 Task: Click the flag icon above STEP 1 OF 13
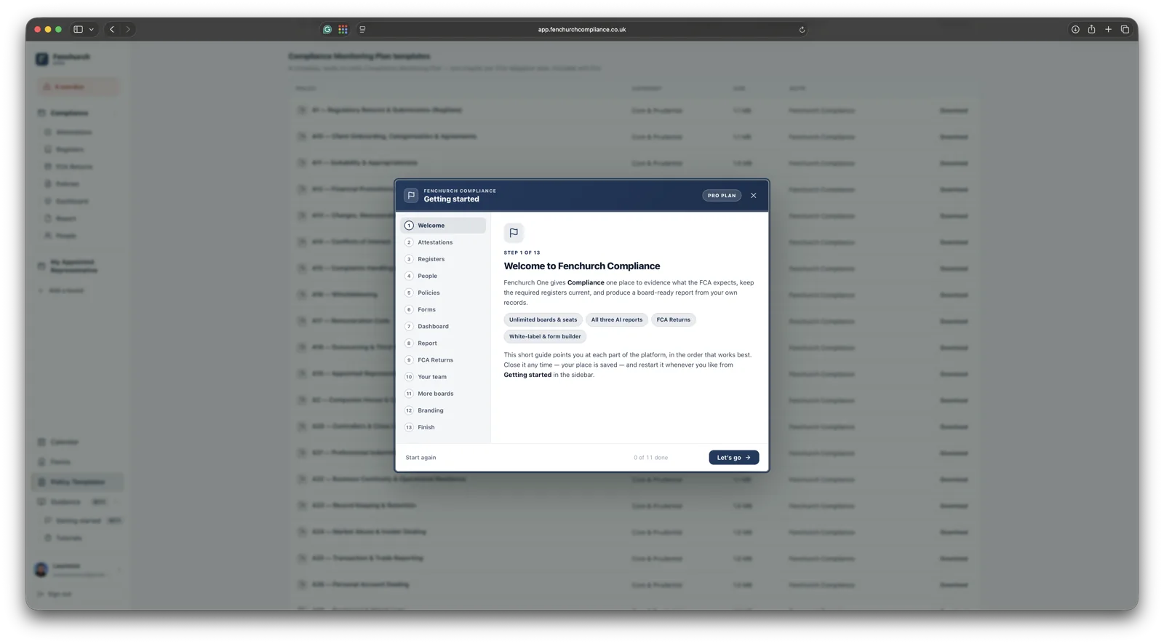(x=514, y=233)
